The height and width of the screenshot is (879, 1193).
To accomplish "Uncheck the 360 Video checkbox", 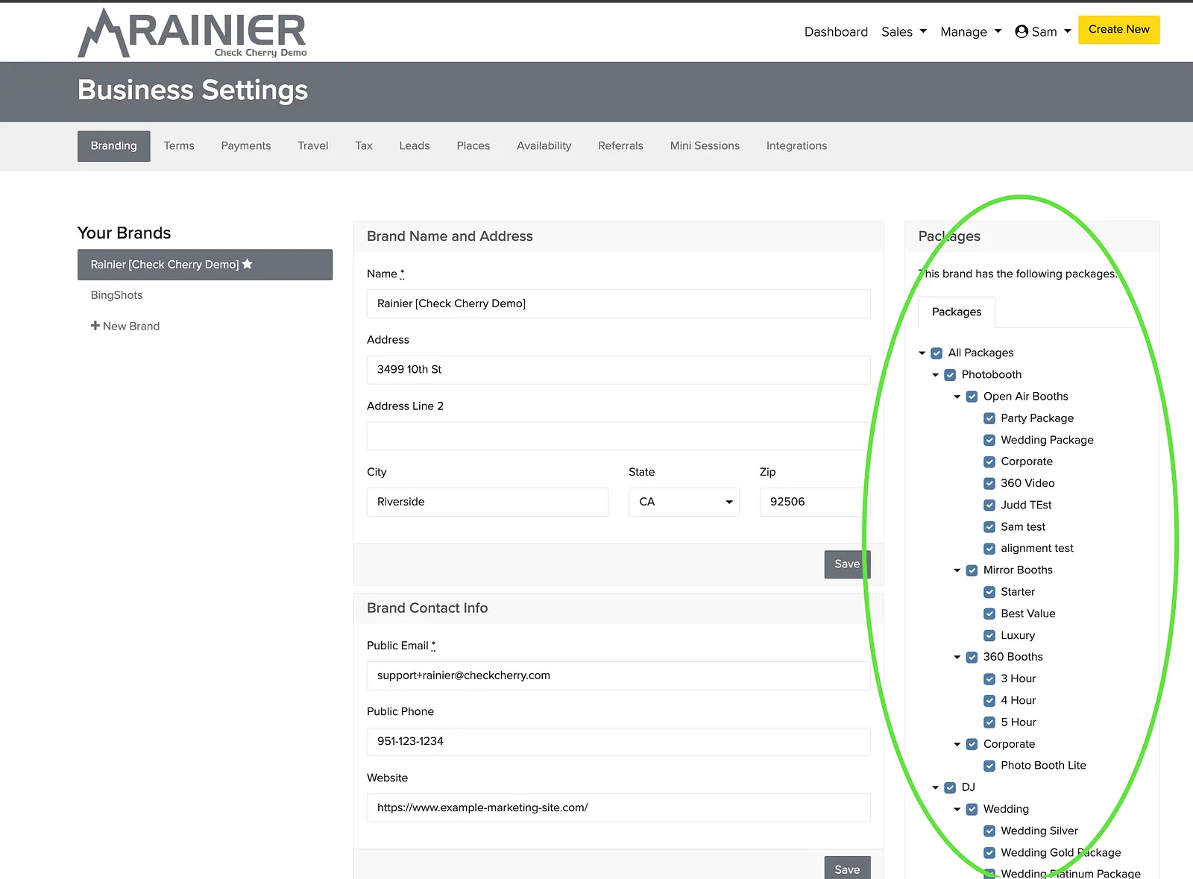I will 989,483.
